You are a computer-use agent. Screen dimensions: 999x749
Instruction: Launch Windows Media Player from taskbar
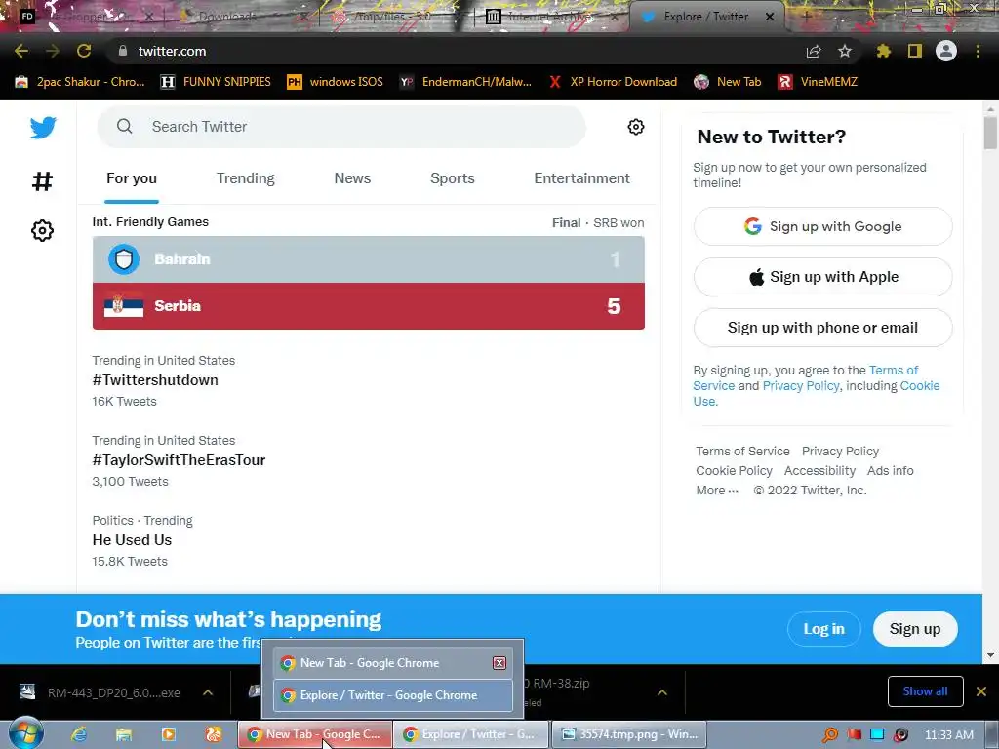pyautogui.click(x=169, y=734)
